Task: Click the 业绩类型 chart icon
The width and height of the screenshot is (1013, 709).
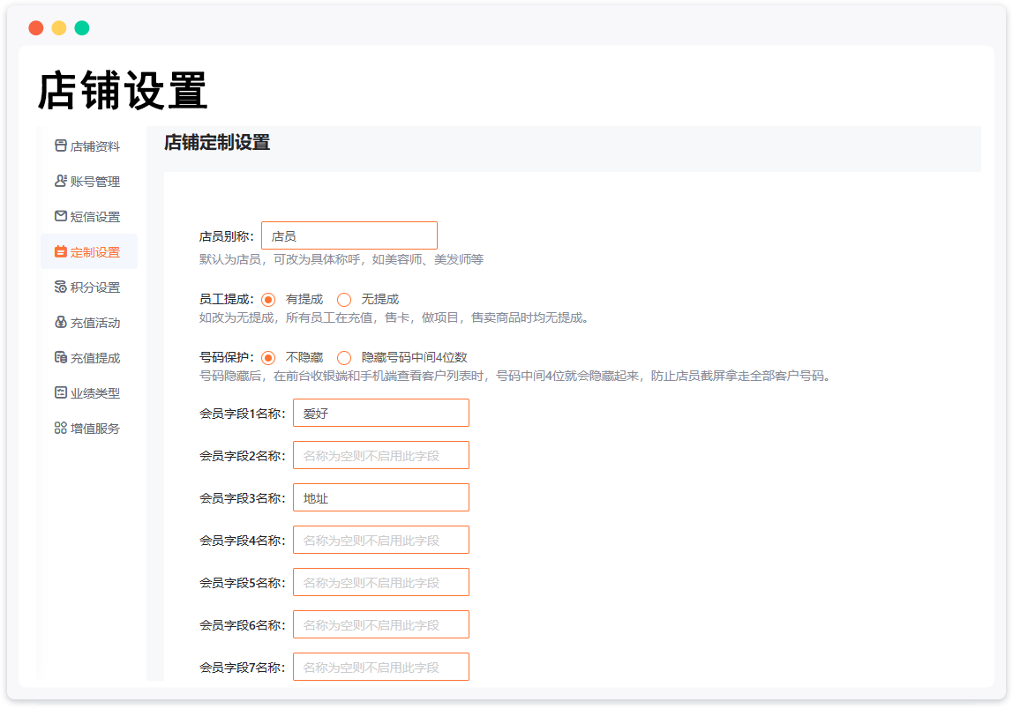Action: pyautogui.click(x=61, y=392)
